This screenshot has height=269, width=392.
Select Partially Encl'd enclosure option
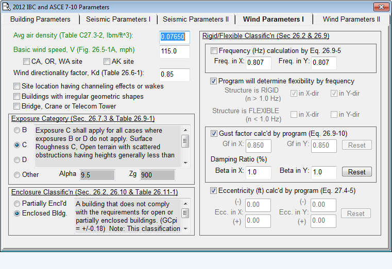[x=18, y=204]
